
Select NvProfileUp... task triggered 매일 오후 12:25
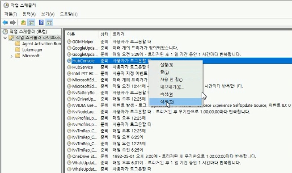click(179, 118)
